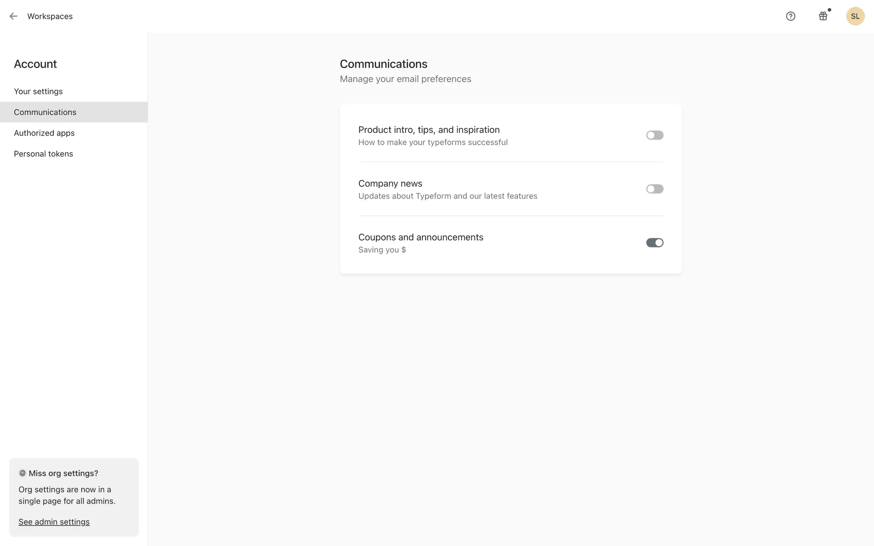The height and width of the screenshot is (546, 874).
Task: Click the Miss org settings? card title
Action: pos(63,473)
